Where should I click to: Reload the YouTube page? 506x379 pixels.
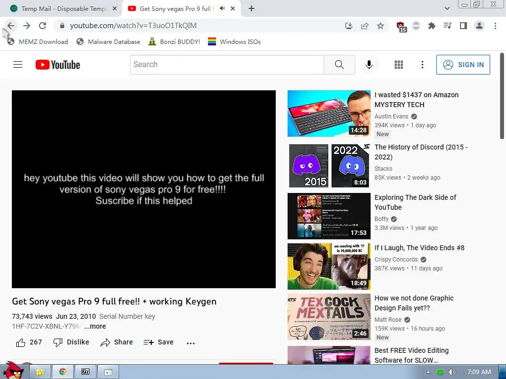pyautogui.click(x=42, y=26)
